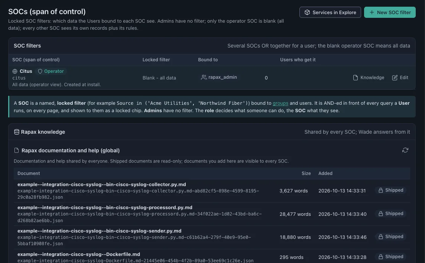Click the users count 0 for Citus
This screenshot has width=425, height=263.
point(266,78)
